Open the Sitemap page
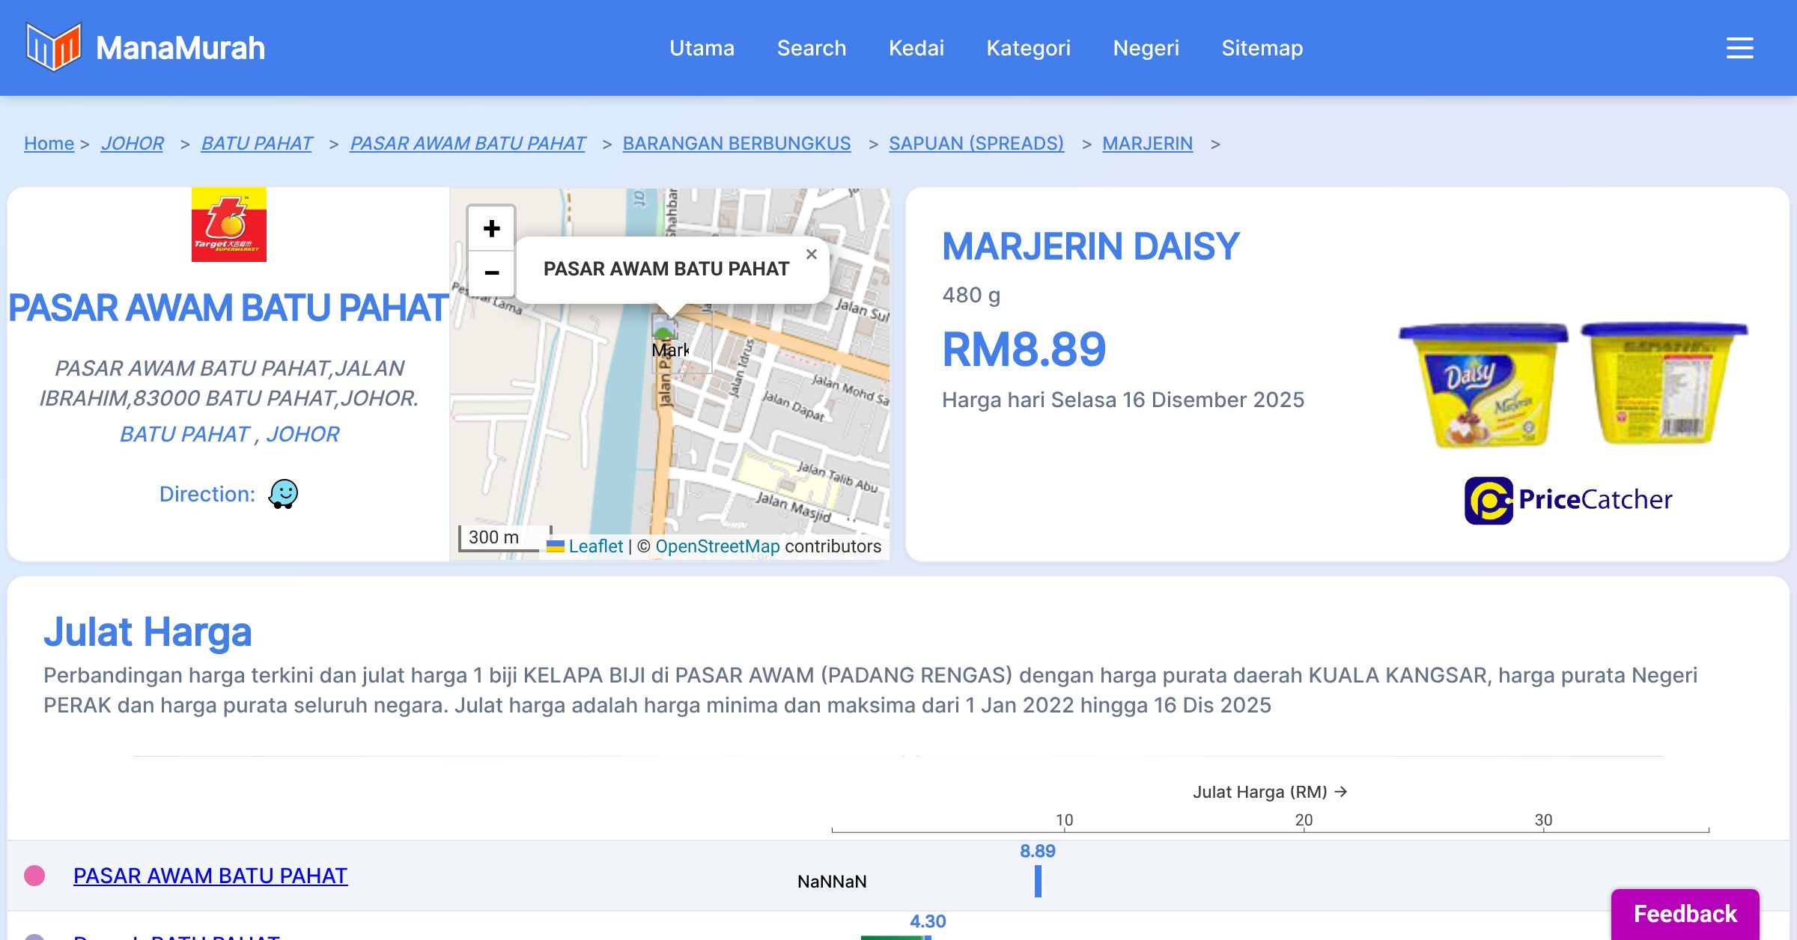The width and height of the screenshot is (1797, 940). click(x=1262, y=48)
